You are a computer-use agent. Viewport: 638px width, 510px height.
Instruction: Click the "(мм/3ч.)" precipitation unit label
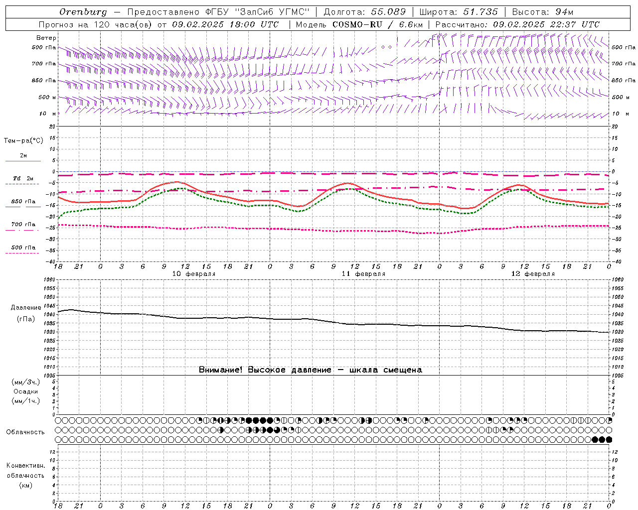pos(26,382)
